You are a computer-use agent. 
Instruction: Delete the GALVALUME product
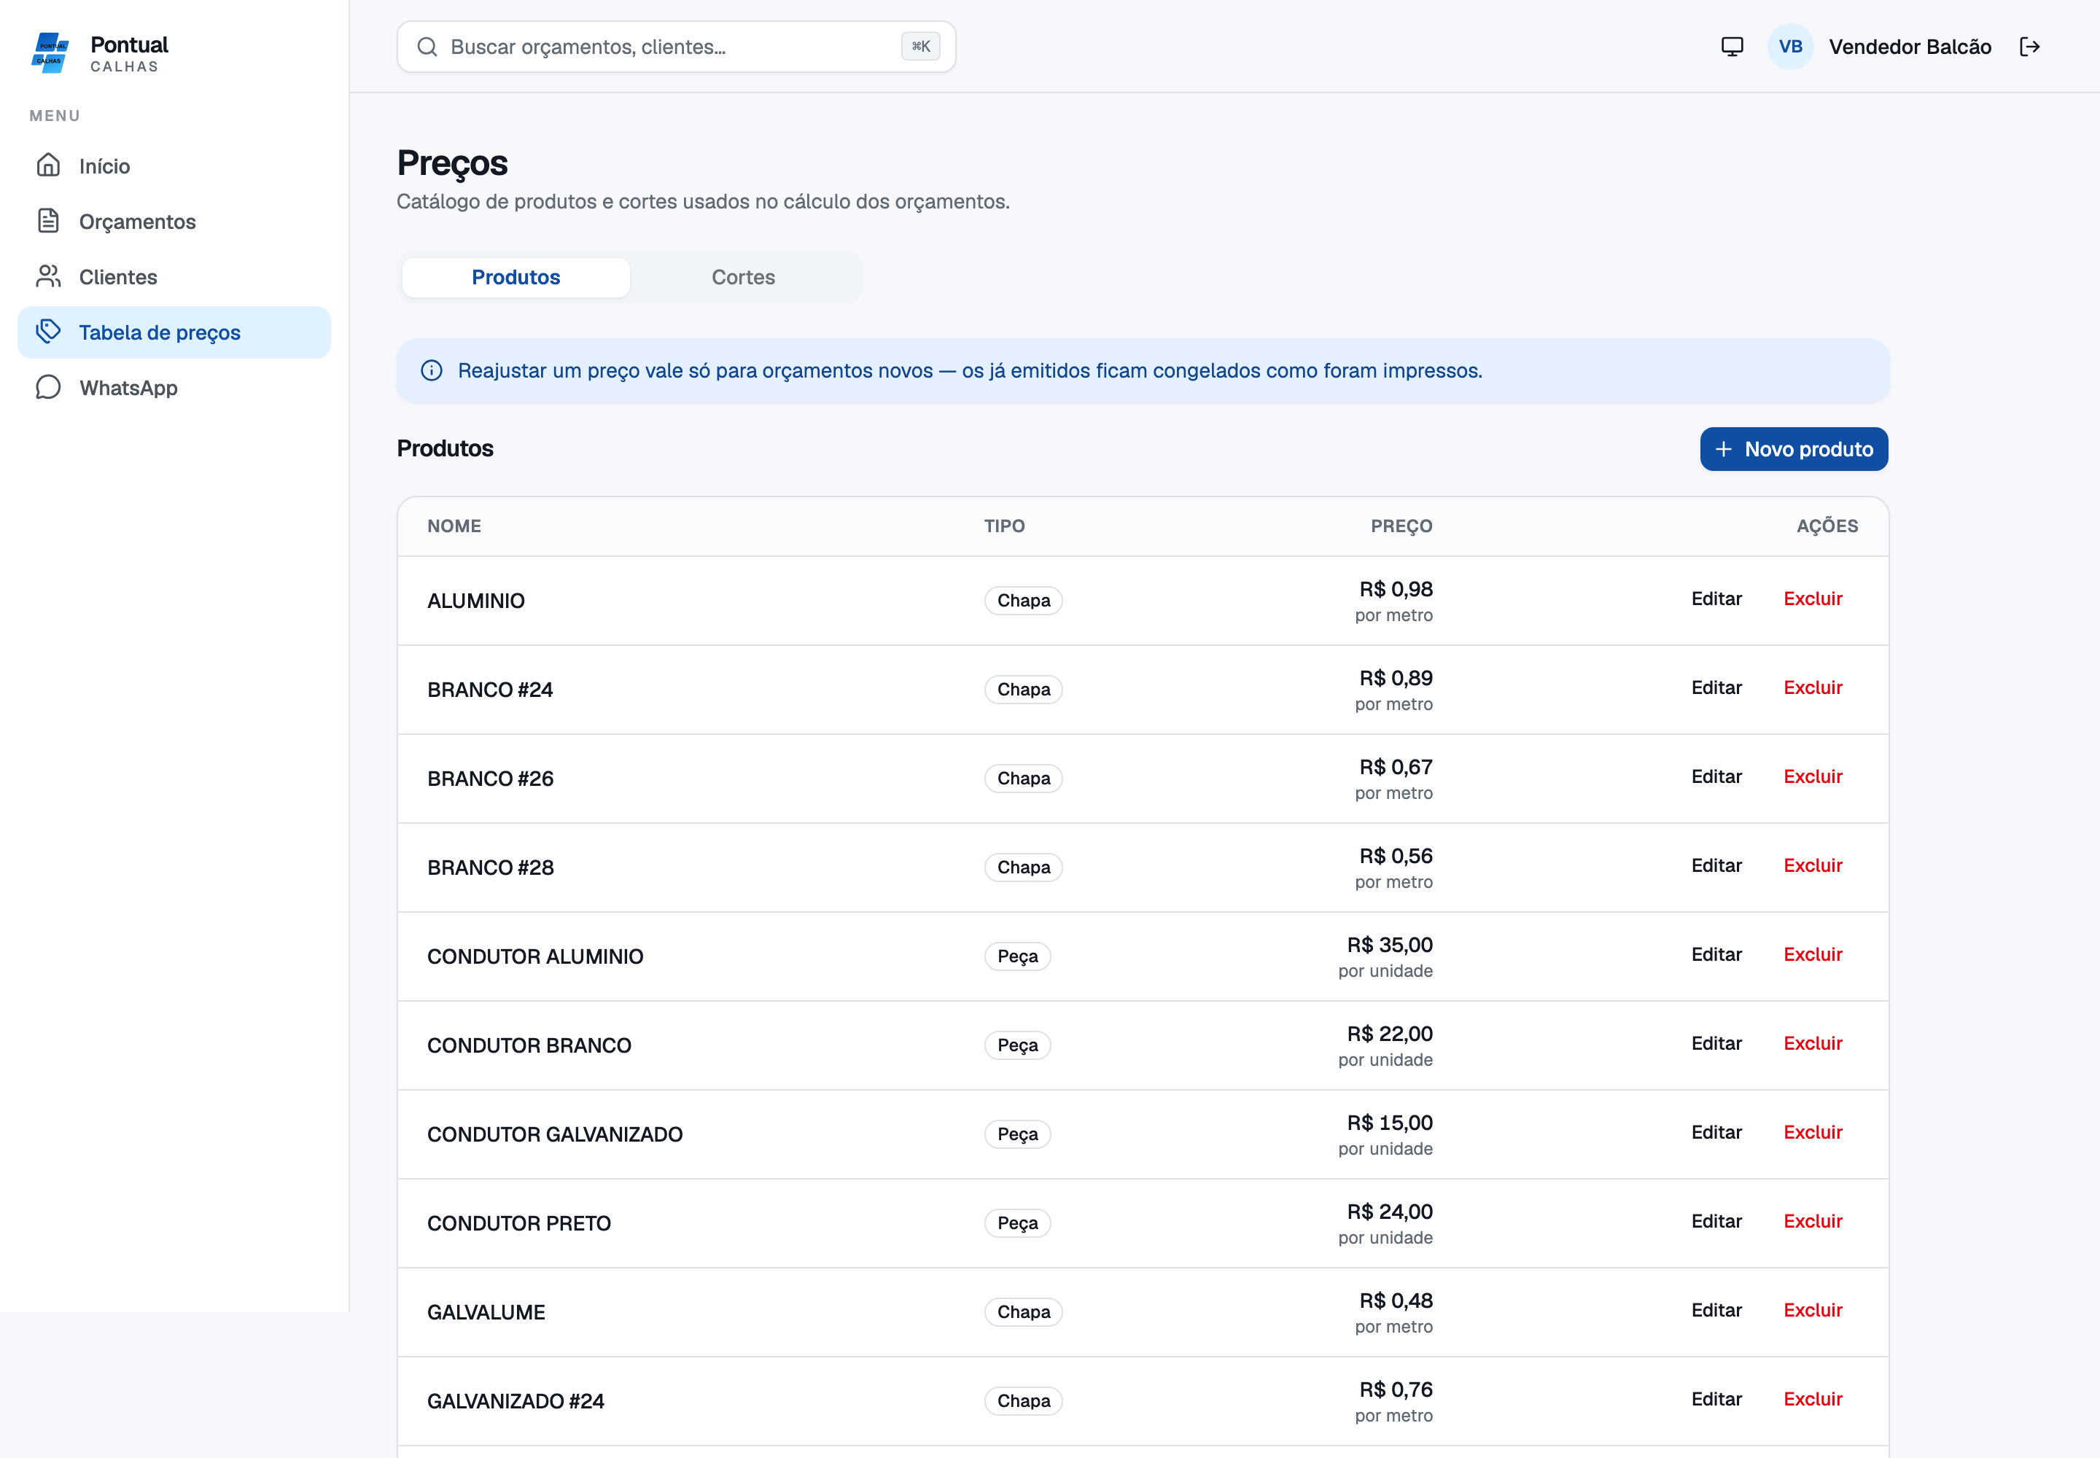[1813, 1310]
